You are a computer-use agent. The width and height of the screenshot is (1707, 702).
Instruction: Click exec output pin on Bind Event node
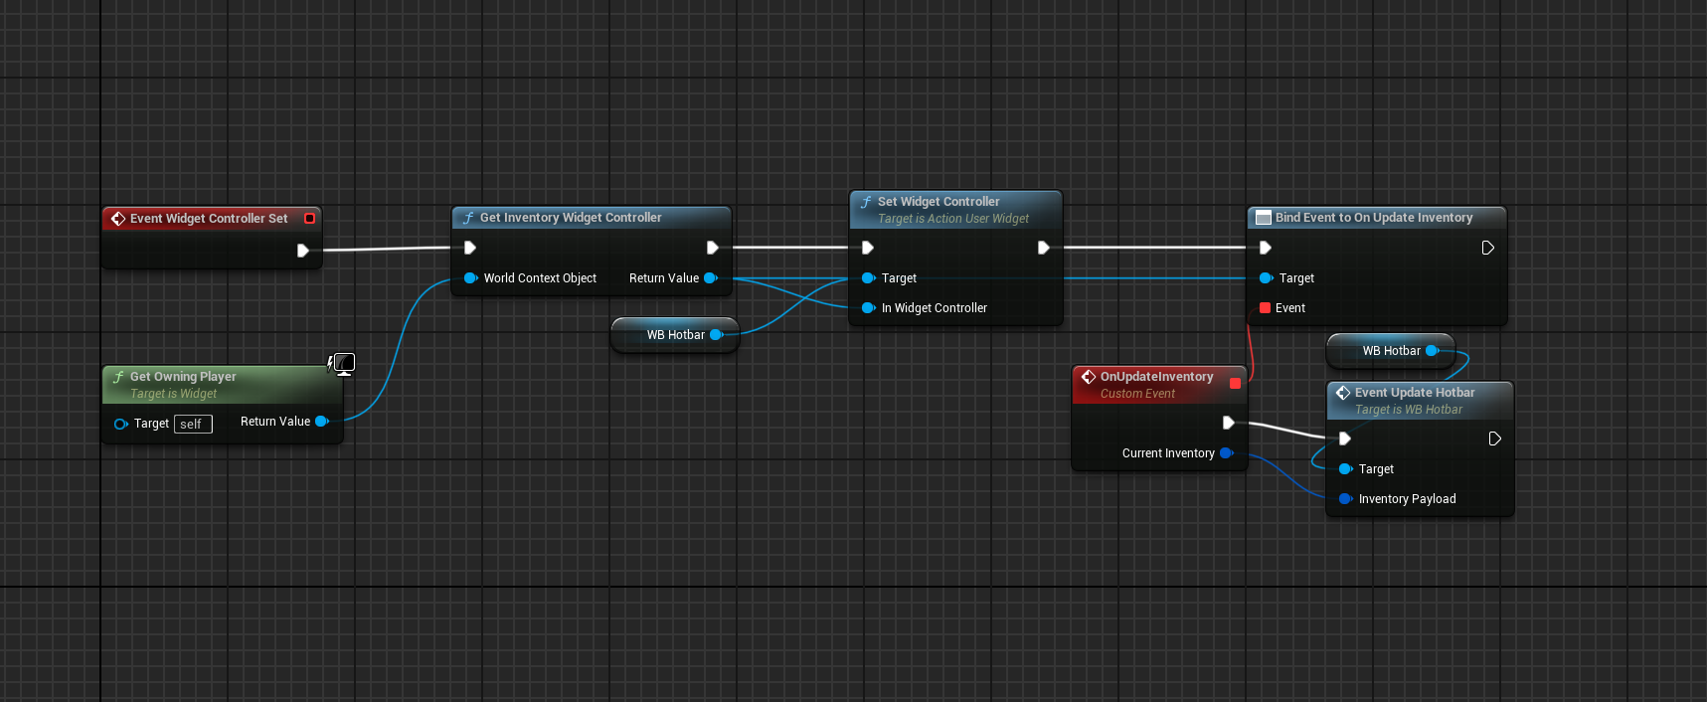point(1487,248)
